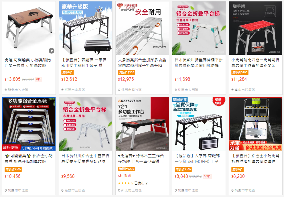Select the $8,200 price on 鋁閤金小巧馬凳
The height and width of the screenshot is (197, 284).
pos(238,176)
